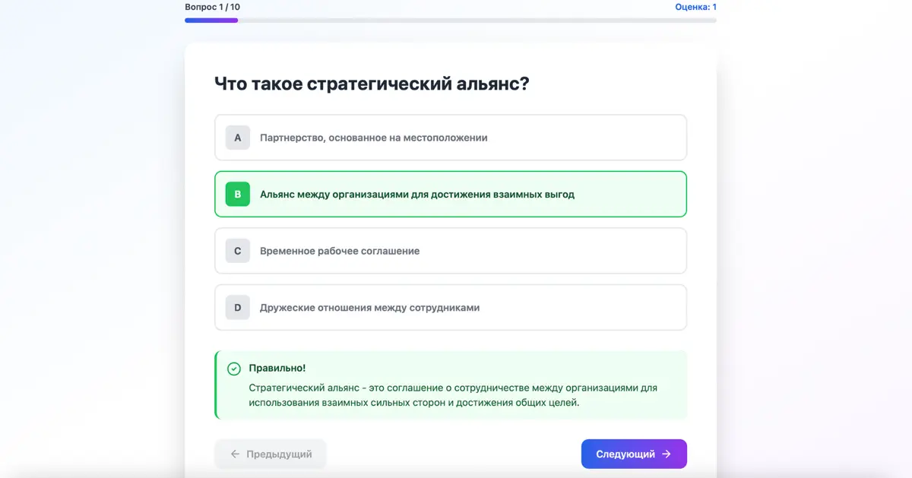Select answer option 'Дружские отношения между сотрудниками'
The width and height of the screenshot is (912, 478).
click(450, 307)
